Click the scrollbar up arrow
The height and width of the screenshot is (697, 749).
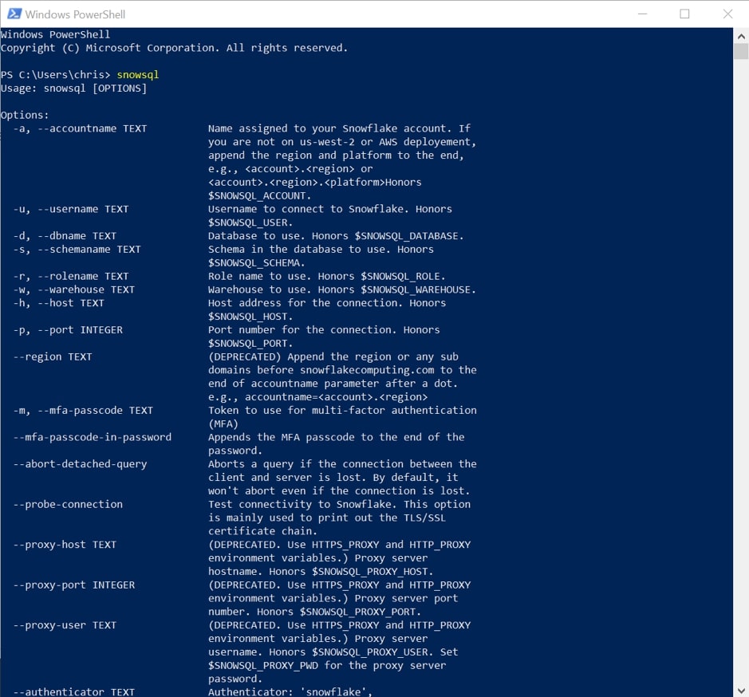click(741, 36)
